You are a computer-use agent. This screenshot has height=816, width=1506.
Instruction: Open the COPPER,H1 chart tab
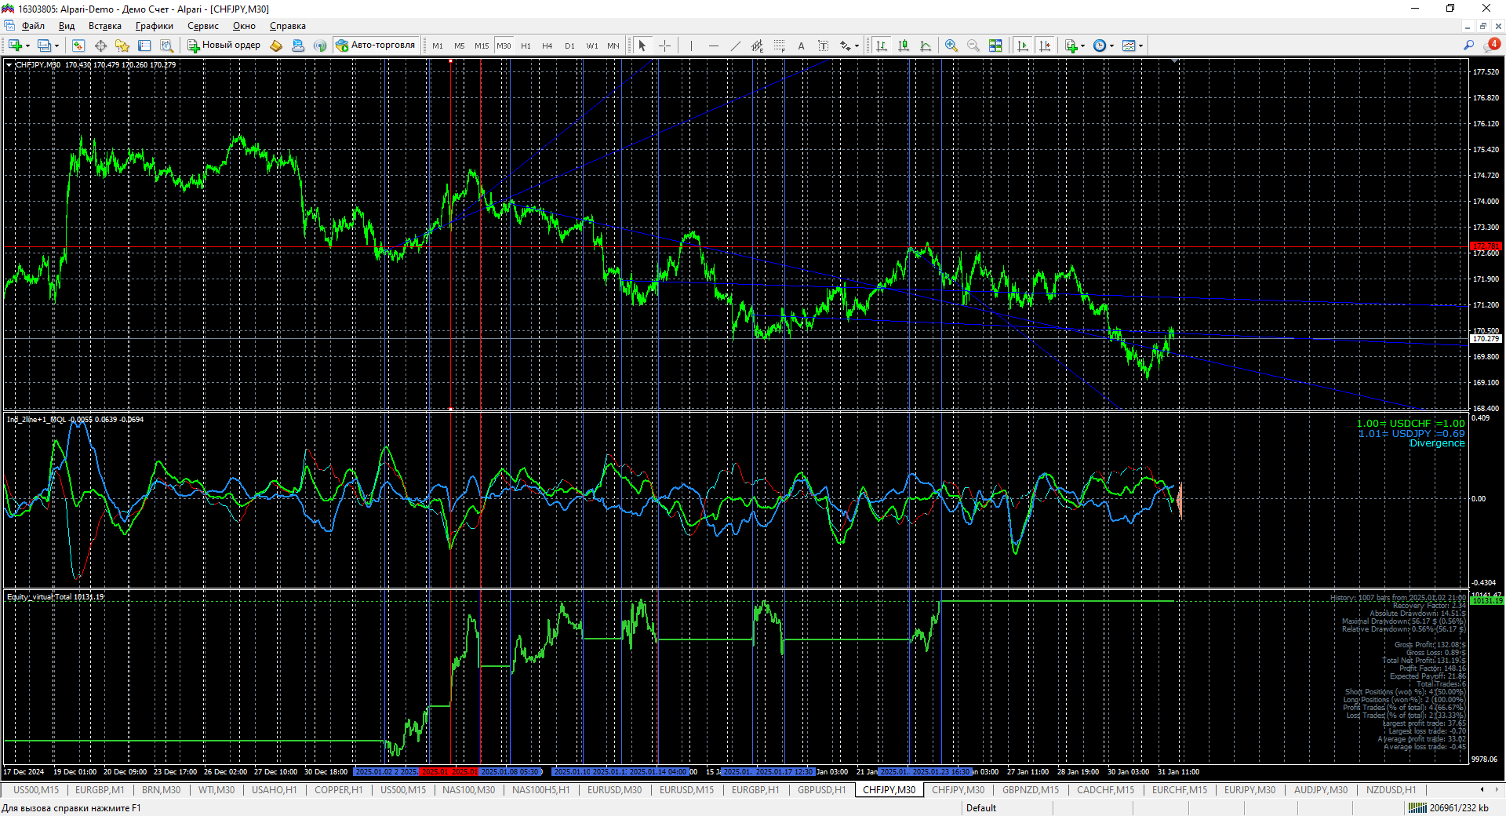(339, 790)
